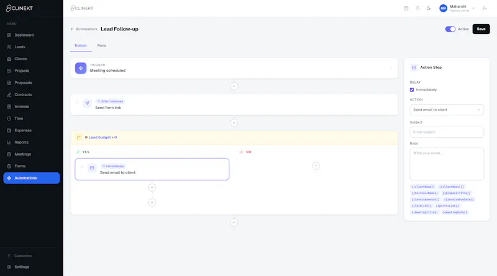Click the Action Step panel envelope icon
The height and width of the screenshot is (276, 497).
point(414,68)
